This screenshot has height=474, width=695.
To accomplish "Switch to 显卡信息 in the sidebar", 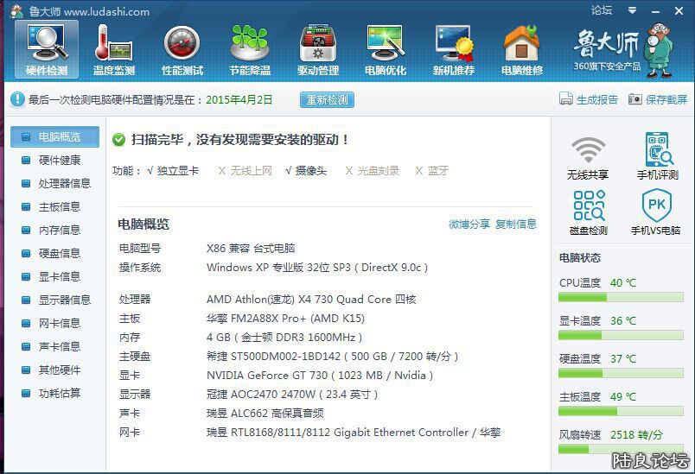I will tap(59, 276).
